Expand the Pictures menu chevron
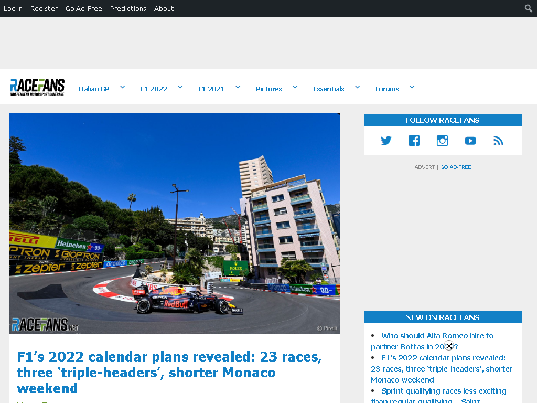This screenshot has height=403, width=537. tap(295, 87)
